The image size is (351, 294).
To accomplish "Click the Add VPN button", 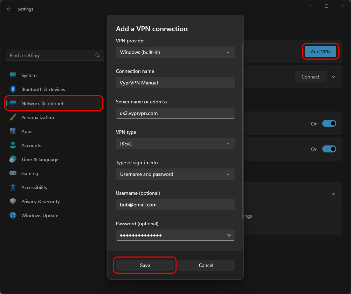I will tap(320, 52).
